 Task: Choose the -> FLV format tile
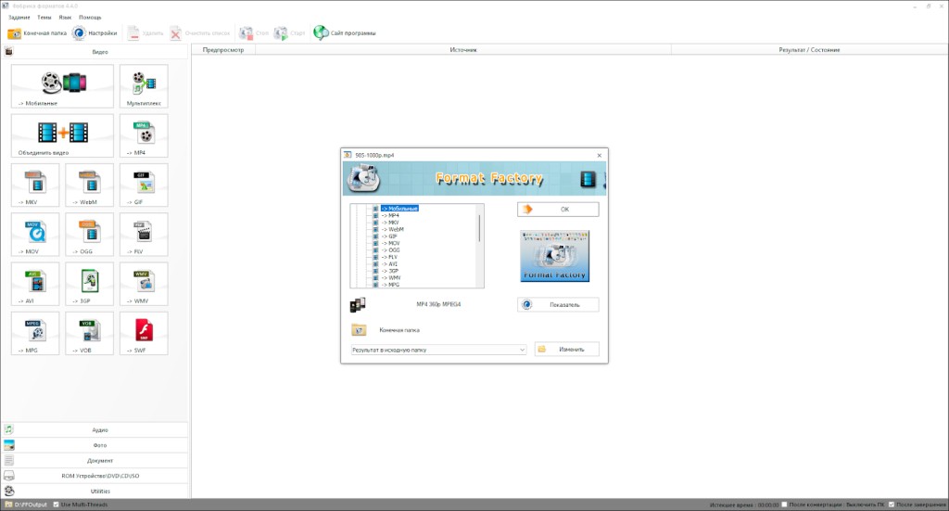pos(144,235)
